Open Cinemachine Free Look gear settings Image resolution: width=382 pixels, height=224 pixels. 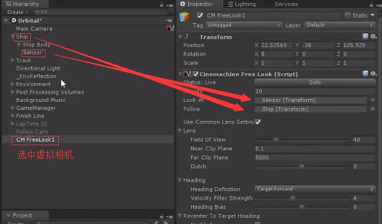(x=373, y=73)
